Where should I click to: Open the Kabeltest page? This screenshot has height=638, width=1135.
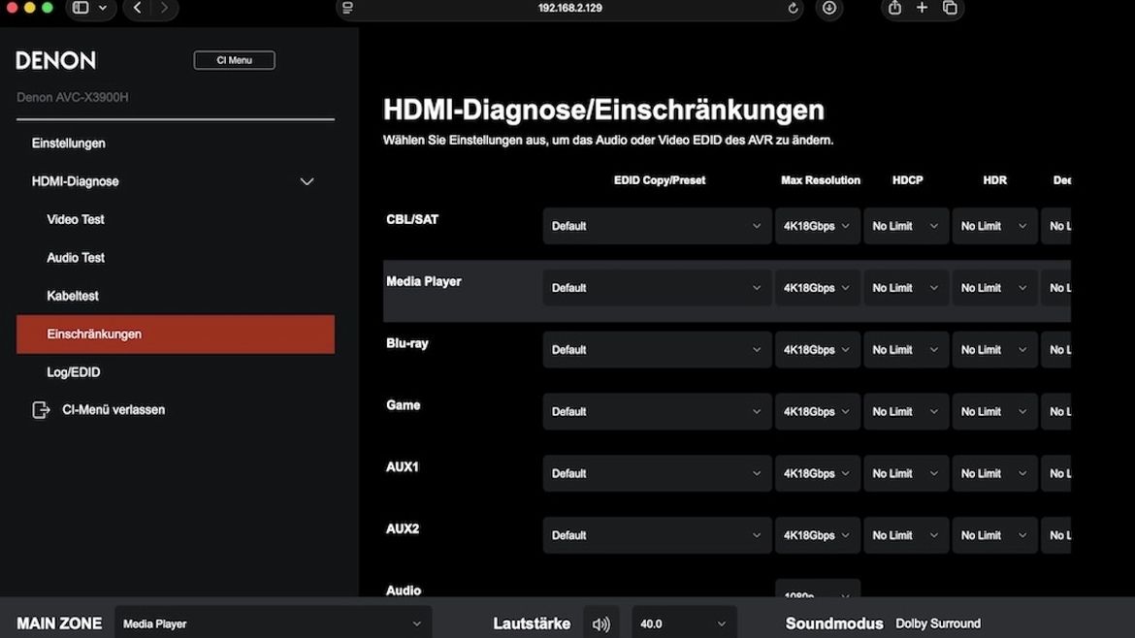pyautogui.click(x=73, y=296)
